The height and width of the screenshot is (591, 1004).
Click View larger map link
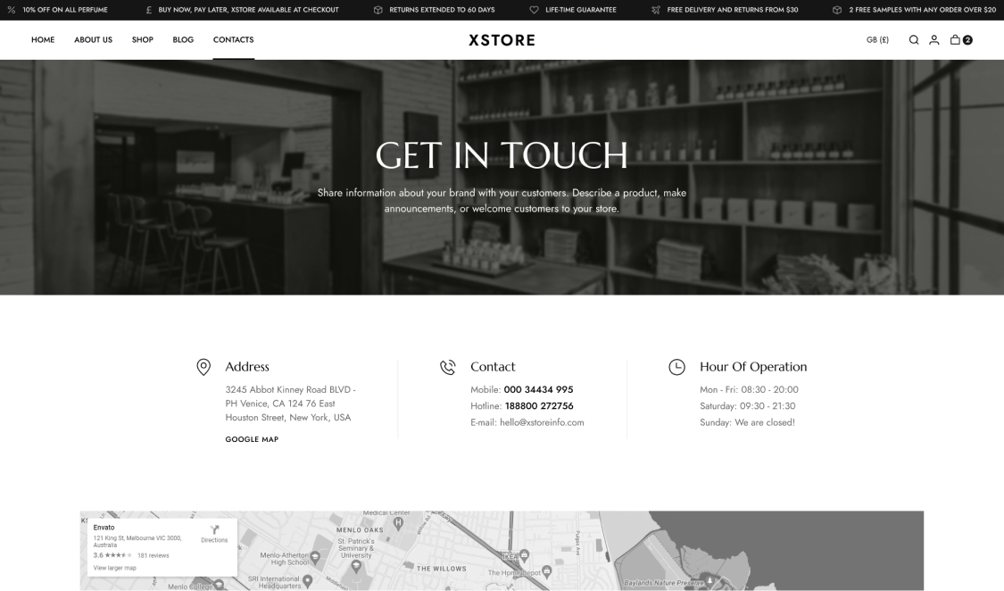pyautogui.click(x=114, y=568)
